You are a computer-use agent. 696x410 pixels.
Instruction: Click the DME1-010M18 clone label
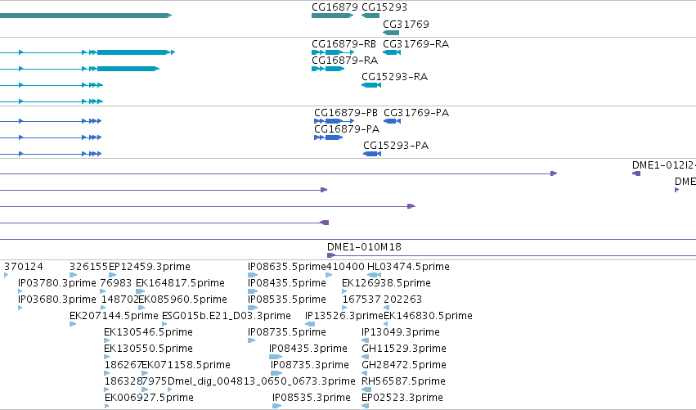364,247
